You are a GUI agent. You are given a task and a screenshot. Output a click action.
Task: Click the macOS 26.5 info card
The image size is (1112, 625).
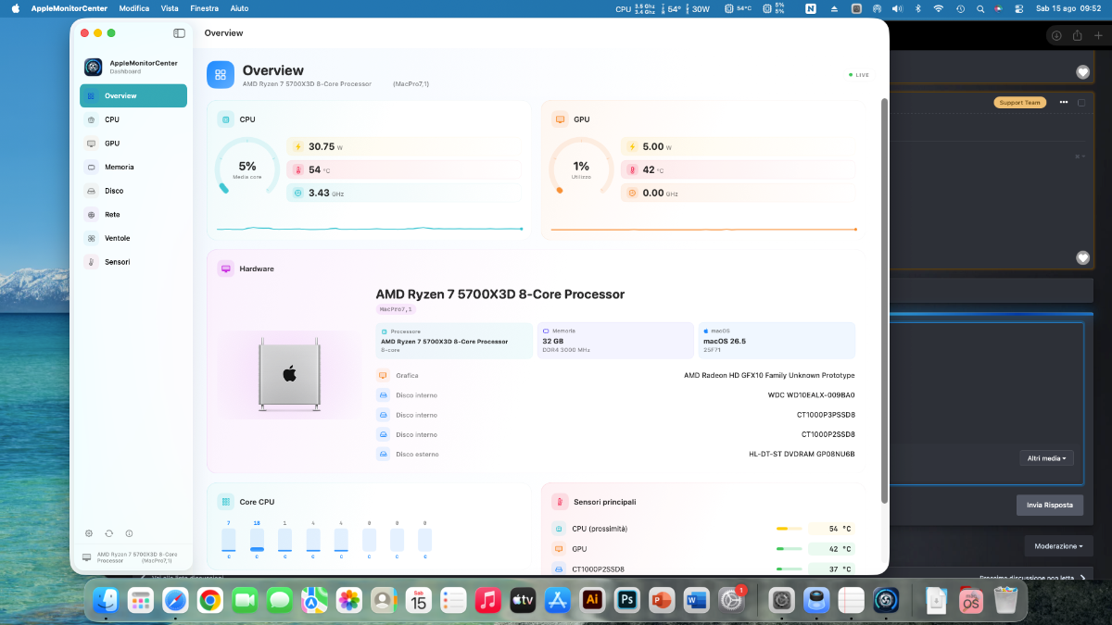coord(777,341)
